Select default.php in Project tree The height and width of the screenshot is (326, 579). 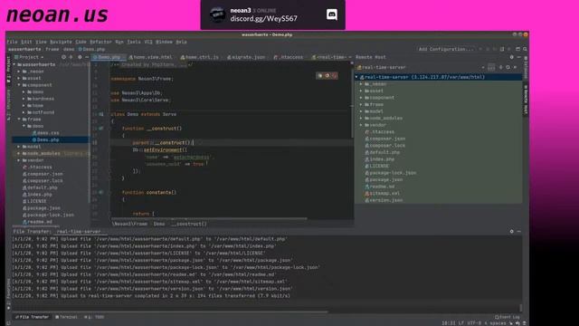tap(40, 187)
